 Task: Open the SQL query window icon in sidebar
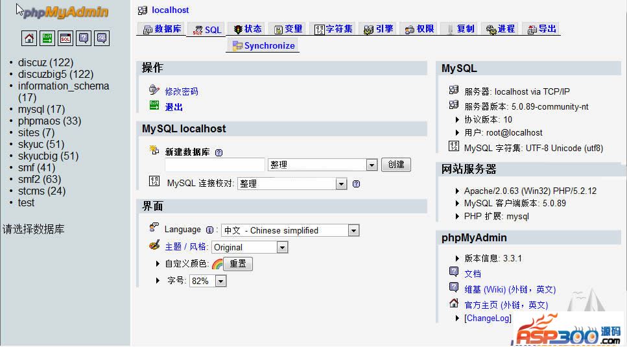(65, 38)
